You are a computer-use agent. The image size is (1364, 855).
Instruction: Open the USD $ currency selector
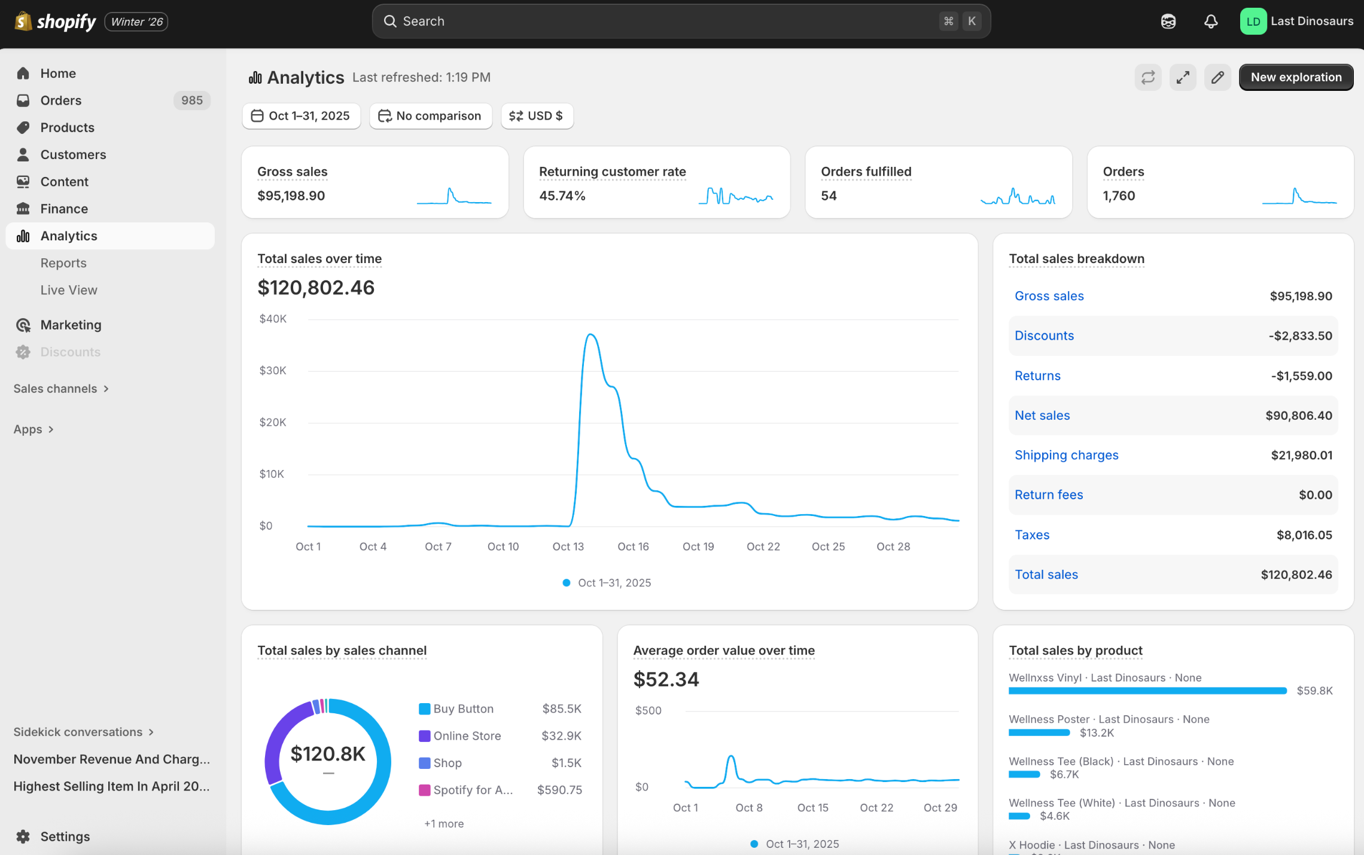point(536,116)
